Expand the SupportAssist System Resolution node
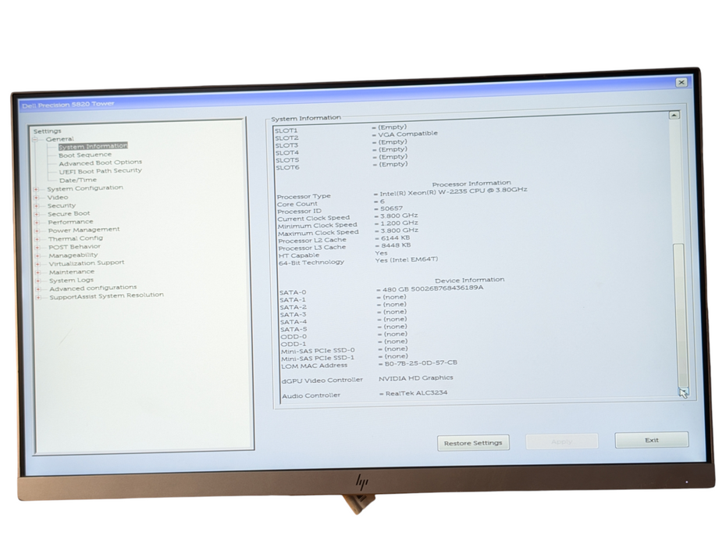Screen dimensions: 726x547 click(x=39, y=298)
